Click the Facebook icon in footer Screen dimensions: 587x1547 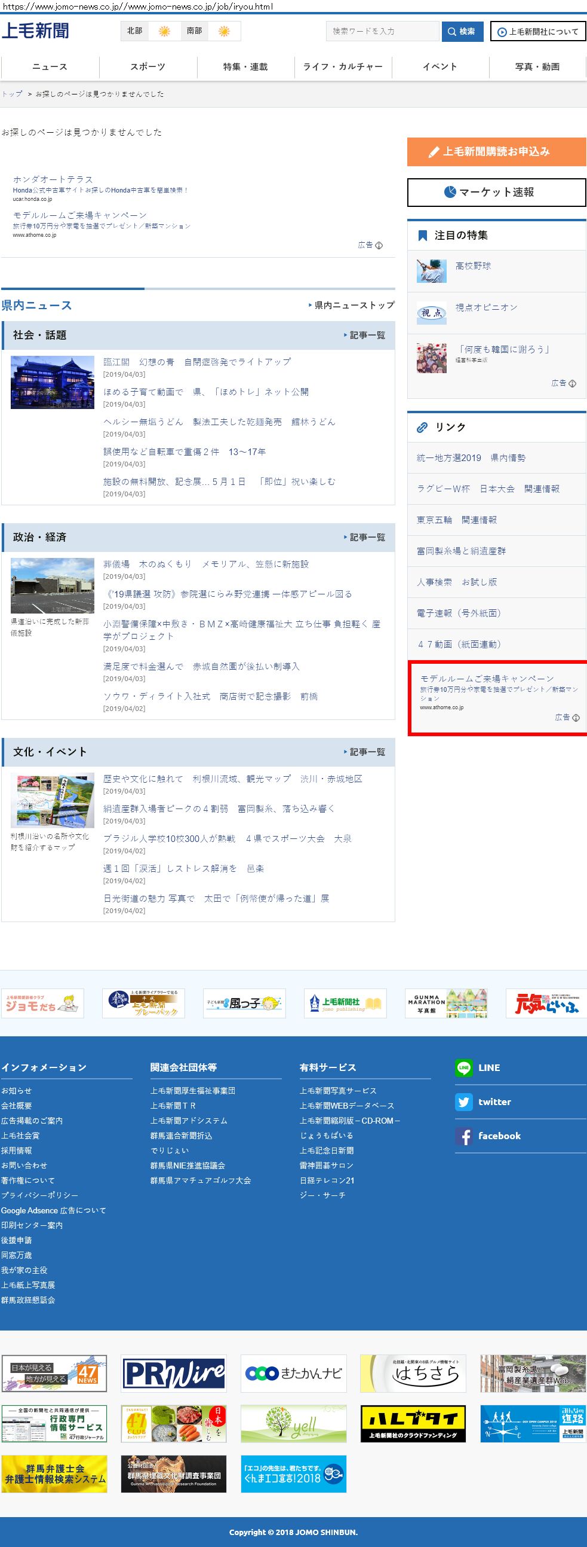(463, 1136)
